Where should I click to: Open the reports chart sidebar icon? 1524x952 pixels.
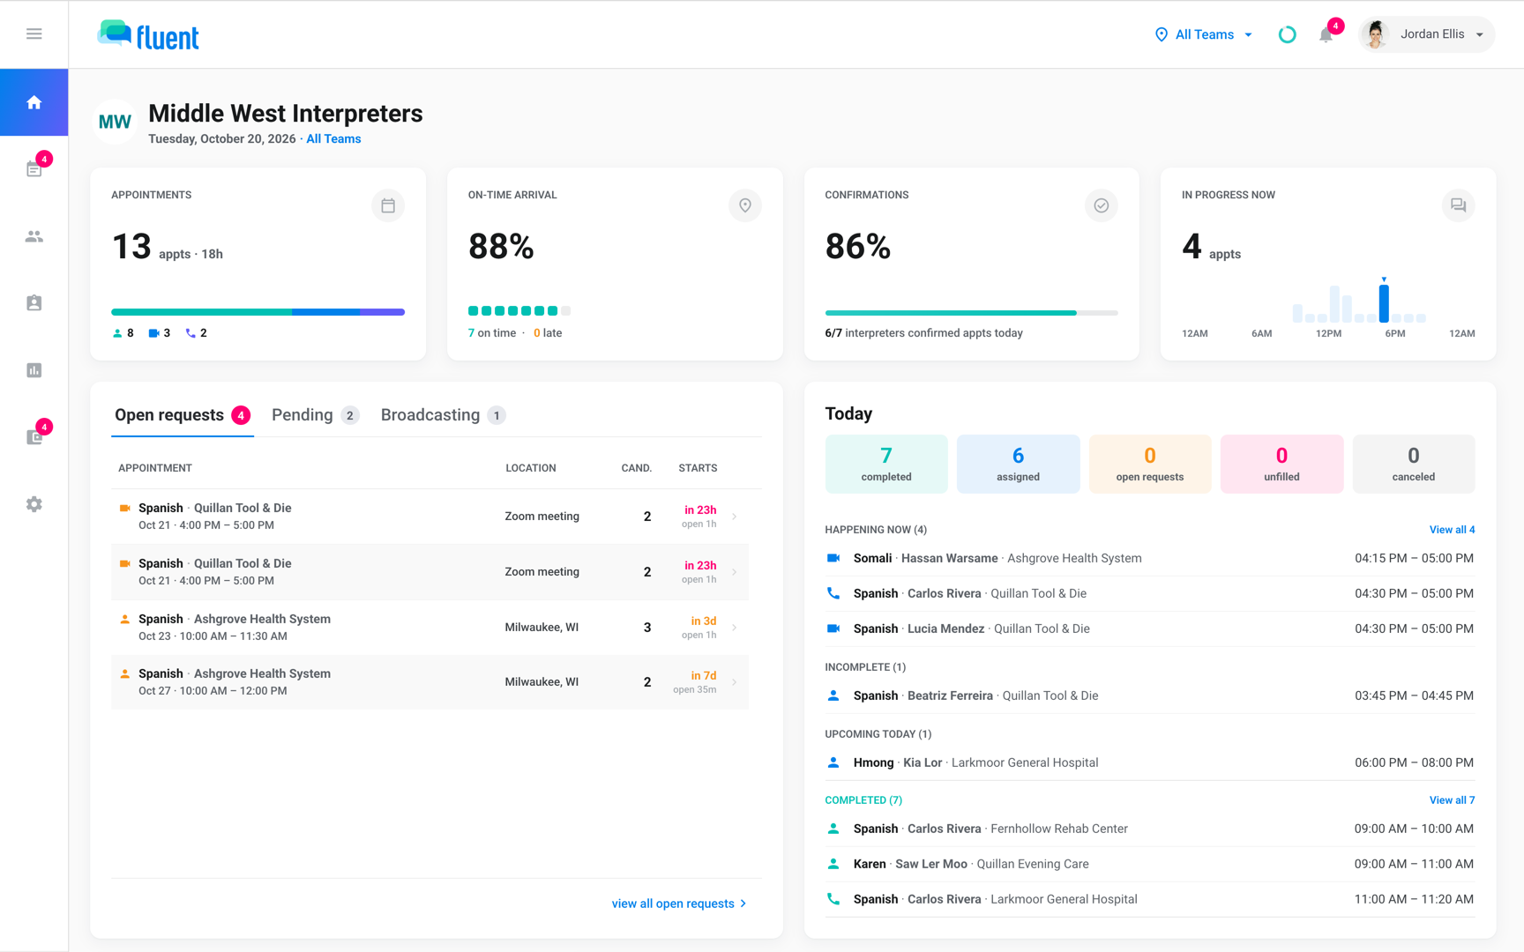34,370
